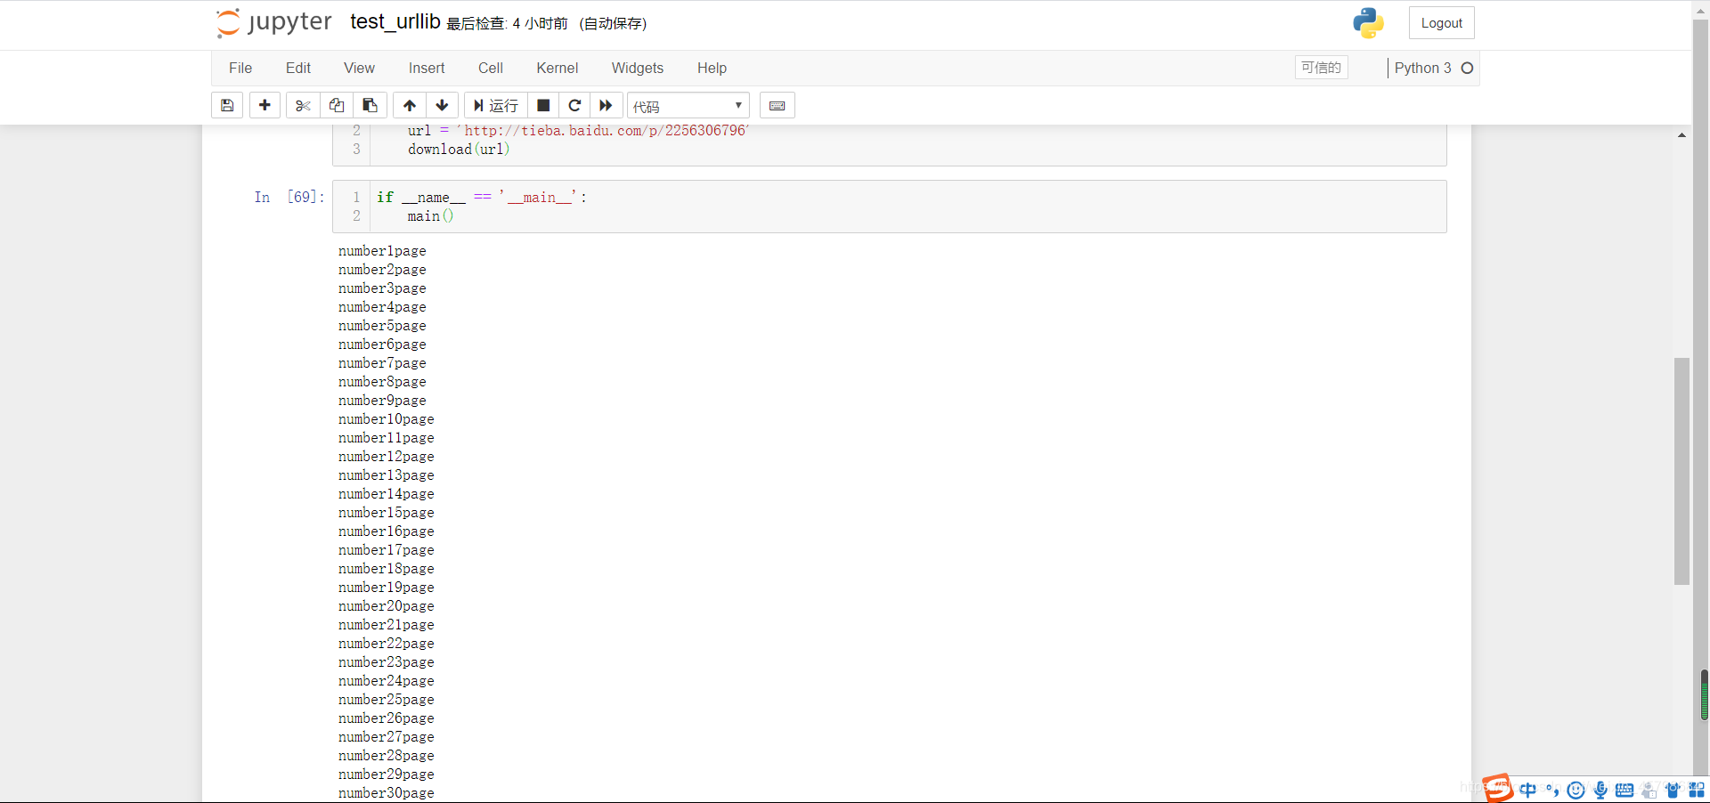
Task: Move the selected cell down
Action: point(442,105)
